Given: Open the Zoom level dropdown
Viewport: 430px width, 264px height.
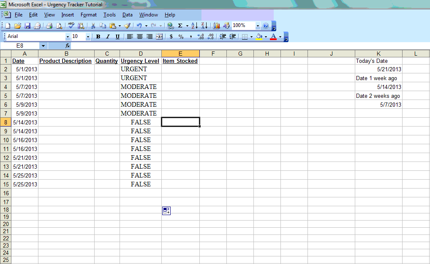Looking at the screenshot, I should point(257,25).
